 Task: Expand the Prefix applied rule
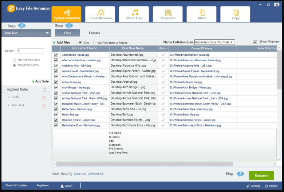(x=8, y=97)
